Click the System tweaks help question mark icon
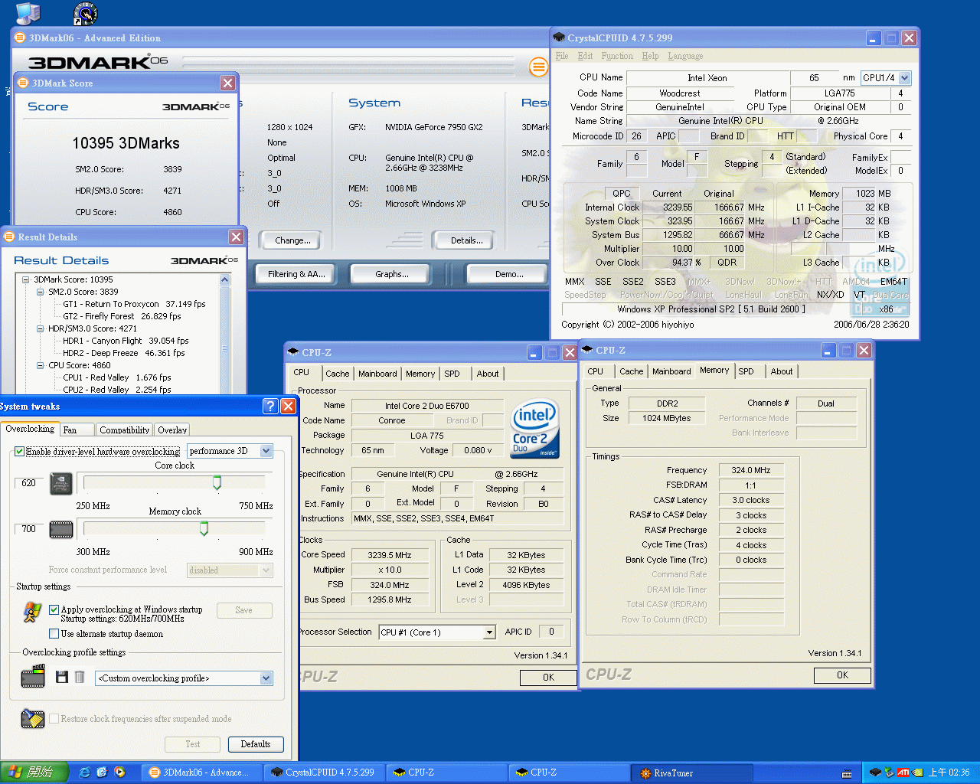The width and height of the screenshot is (980, 784). pos(270,406)
